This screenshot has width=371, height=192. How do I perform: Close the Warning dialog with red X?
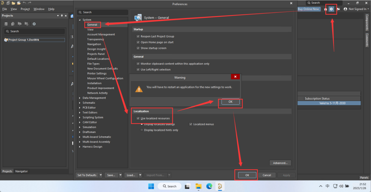click(235, 77)
